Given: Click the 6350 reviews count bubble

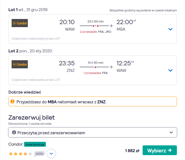Looking at the screenshot, I should click(39, 154).
